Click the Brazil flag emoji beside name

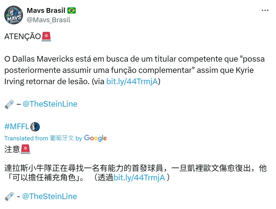71,10
